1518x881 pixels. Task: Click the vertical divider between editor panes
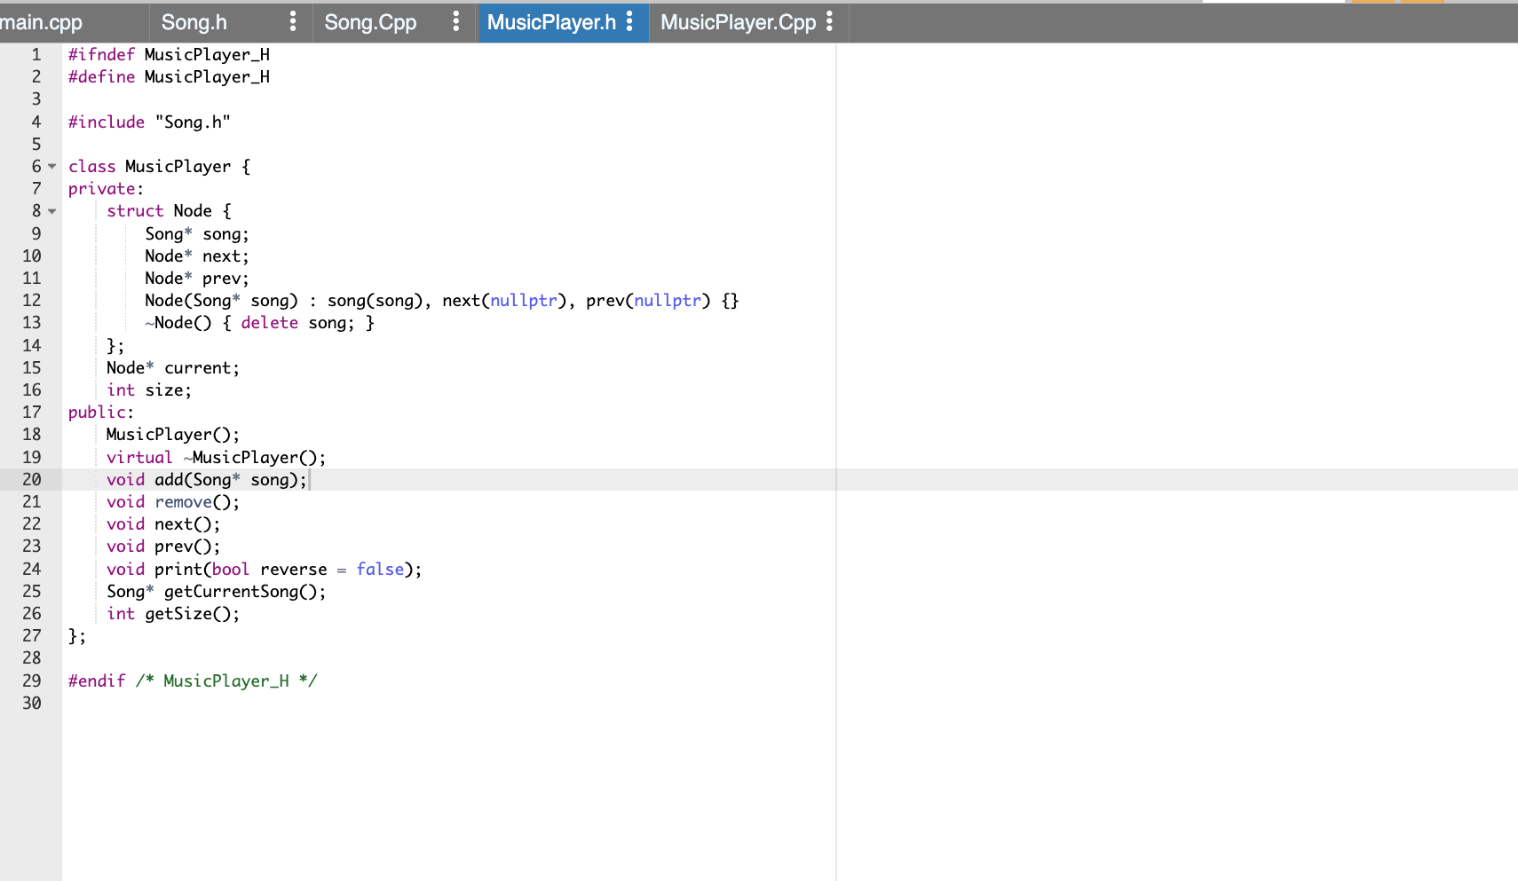pos(835,444)
